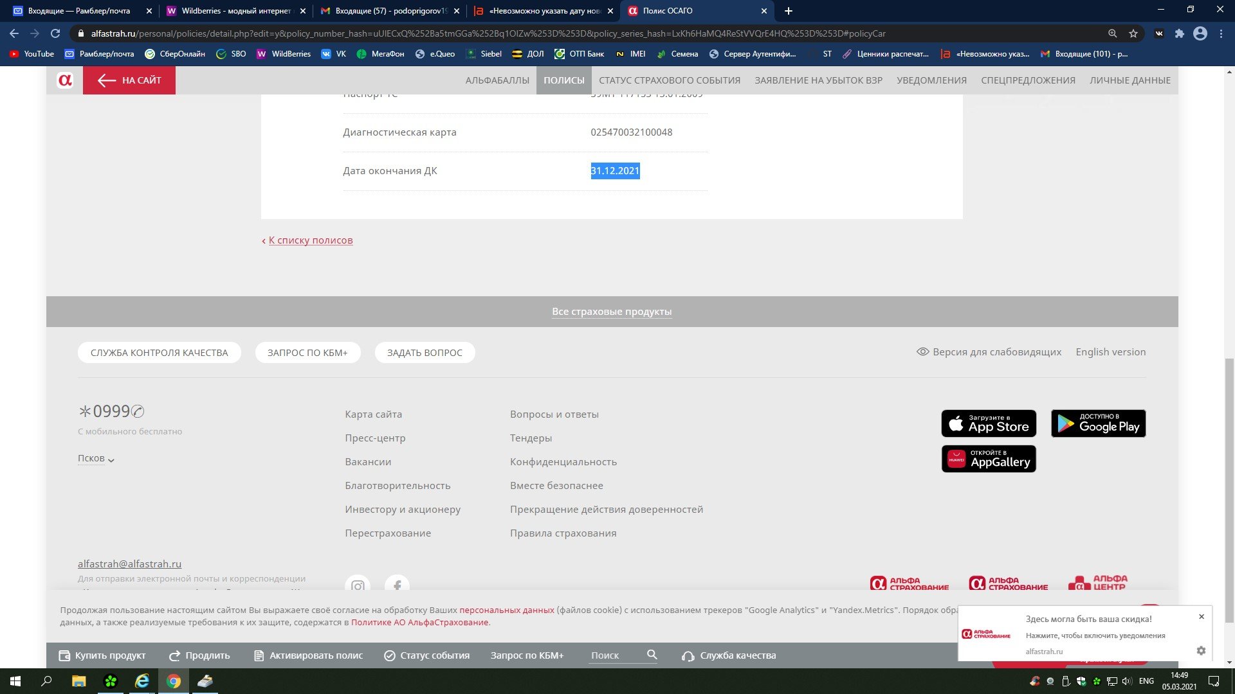Open Chrome profile avatar
The width and height of the screenshot is (1235, 694).
coord(1200,33)
